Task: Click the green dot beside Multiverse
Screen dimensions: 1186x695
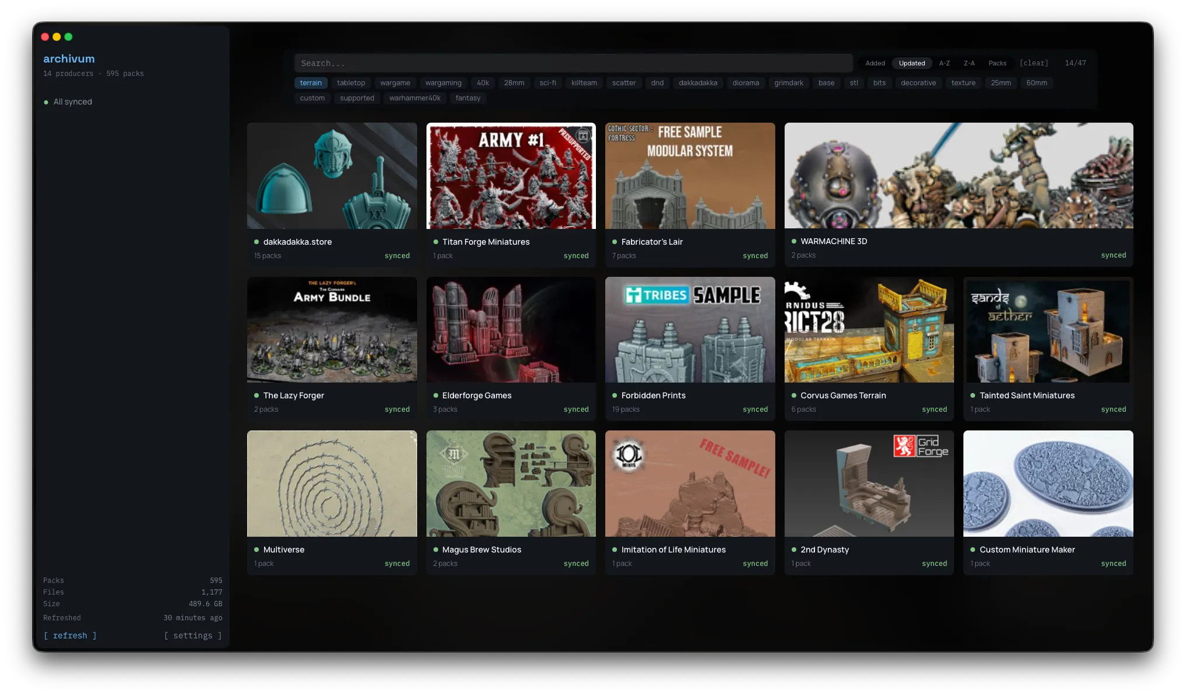Action: click(256, 550)
